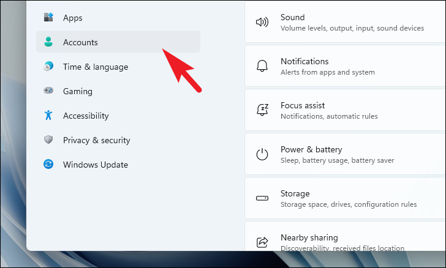Select Accessibility in the sidebar
Viewport: 446px width, 268px height.
[x=118, y=116]
